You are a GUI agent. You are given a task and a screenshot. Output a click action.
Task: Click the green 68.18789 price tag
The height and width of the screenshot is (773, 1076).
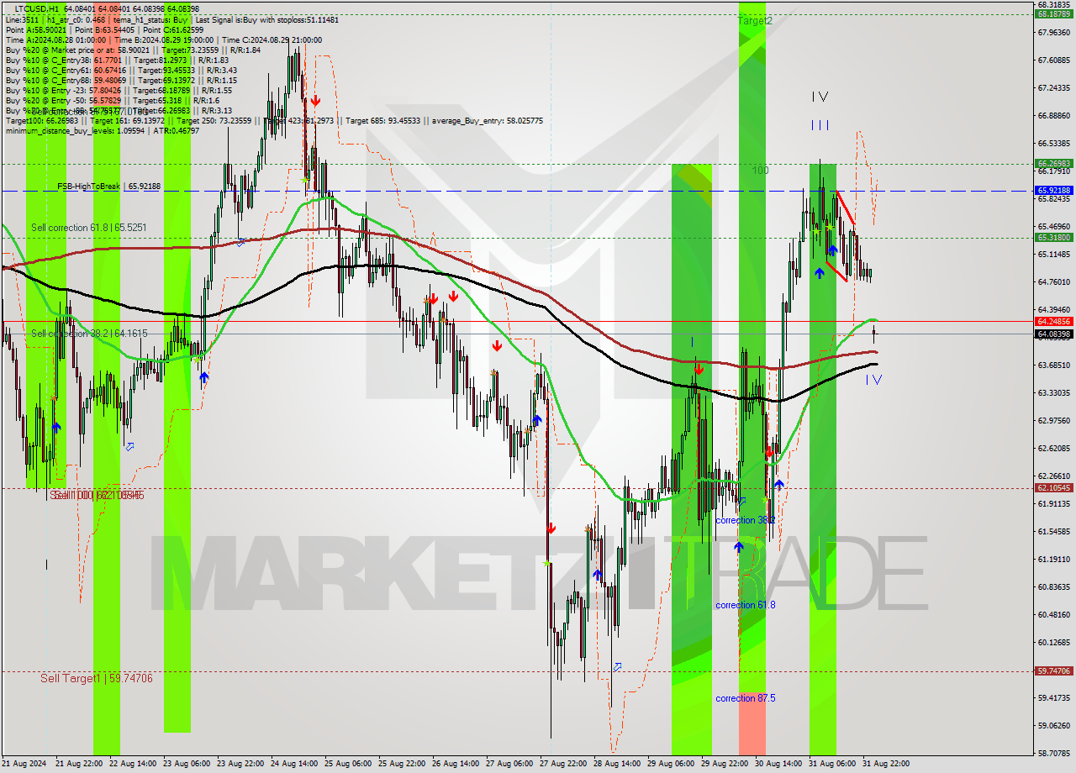1053,14
